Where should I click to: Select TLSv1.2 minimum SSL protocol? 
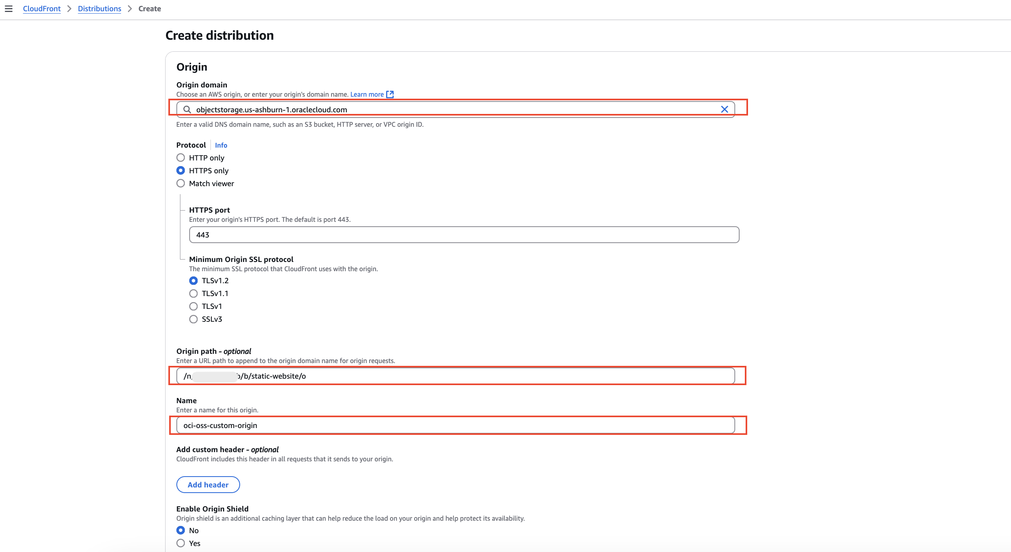[194, 280]
